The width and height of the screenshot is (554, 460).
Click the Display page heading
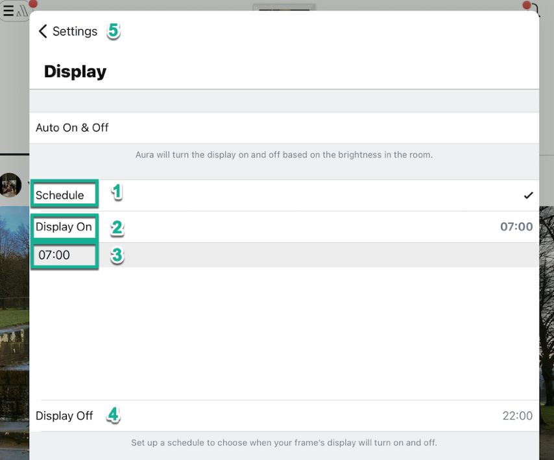click(x=75, y=71)
